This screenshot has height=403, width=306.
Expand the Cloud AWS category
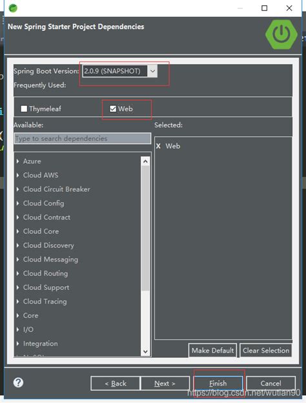coord(17,175)
